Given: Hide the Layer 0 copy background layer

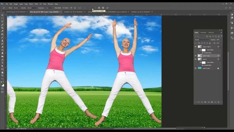Looking at the screenshot, I should point(196,68).
